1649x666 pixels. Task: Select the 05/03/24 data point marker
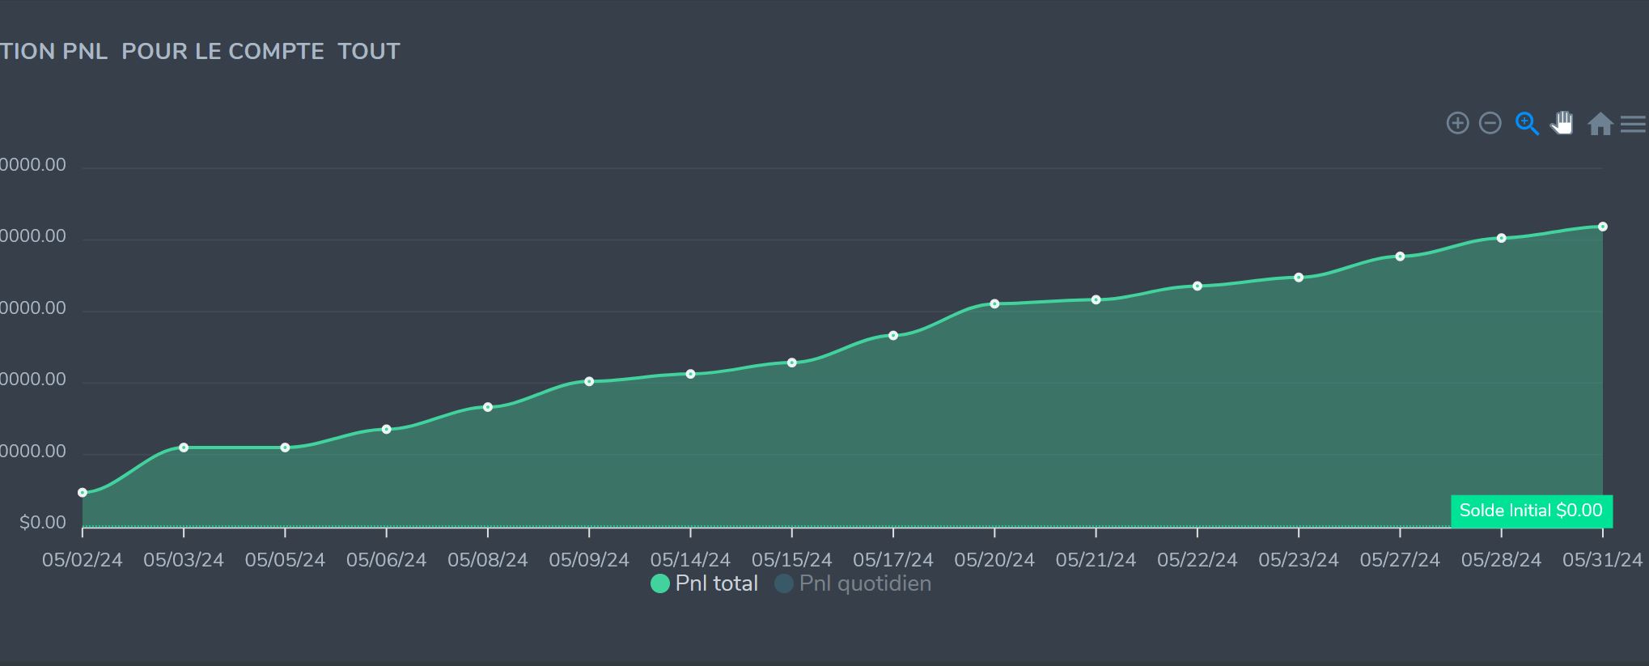184,448
